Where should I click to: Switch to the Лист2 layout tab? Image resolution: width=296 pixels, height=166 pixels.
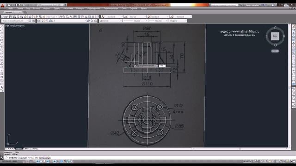coord(34,148)
